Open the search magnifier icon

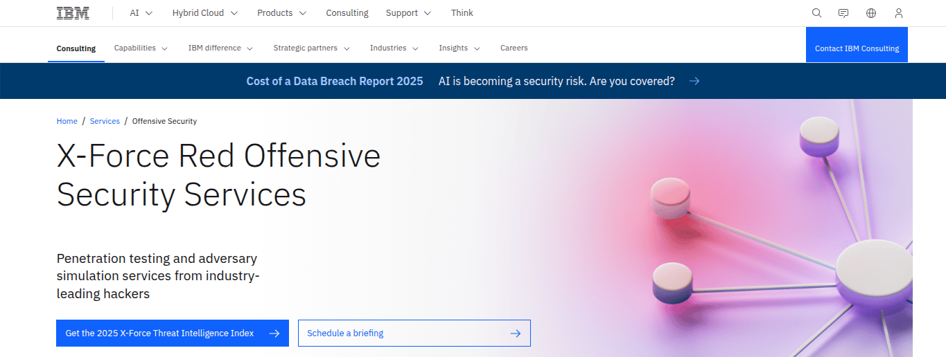(x=816, y=13)
